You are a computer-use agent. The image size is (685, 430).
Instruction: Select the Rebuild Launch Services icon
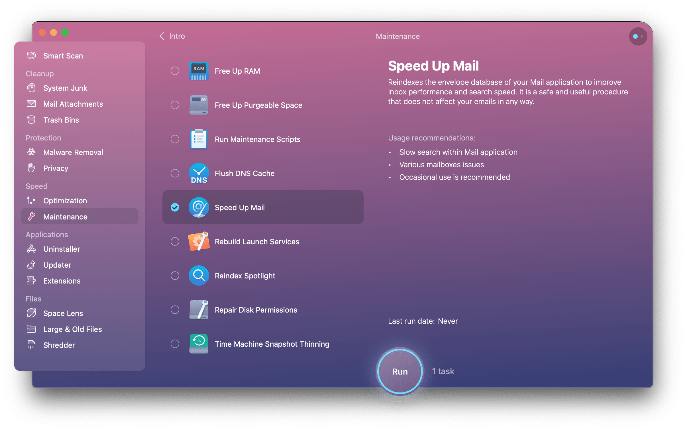(x=198, y=242)
